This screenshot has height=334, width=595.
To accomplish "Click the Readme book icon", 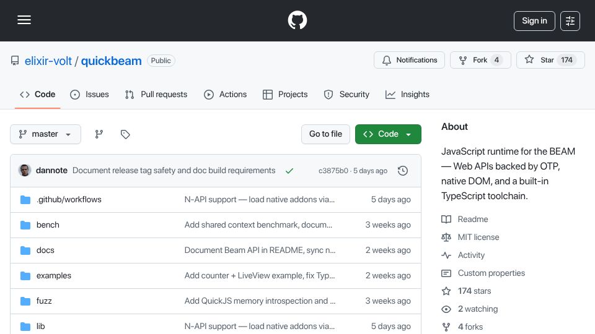I will pos(446,219).
